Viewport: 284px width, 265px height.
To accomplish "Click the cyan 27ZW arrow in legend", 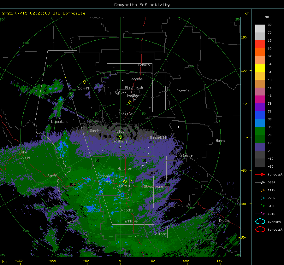I will 260,198.
